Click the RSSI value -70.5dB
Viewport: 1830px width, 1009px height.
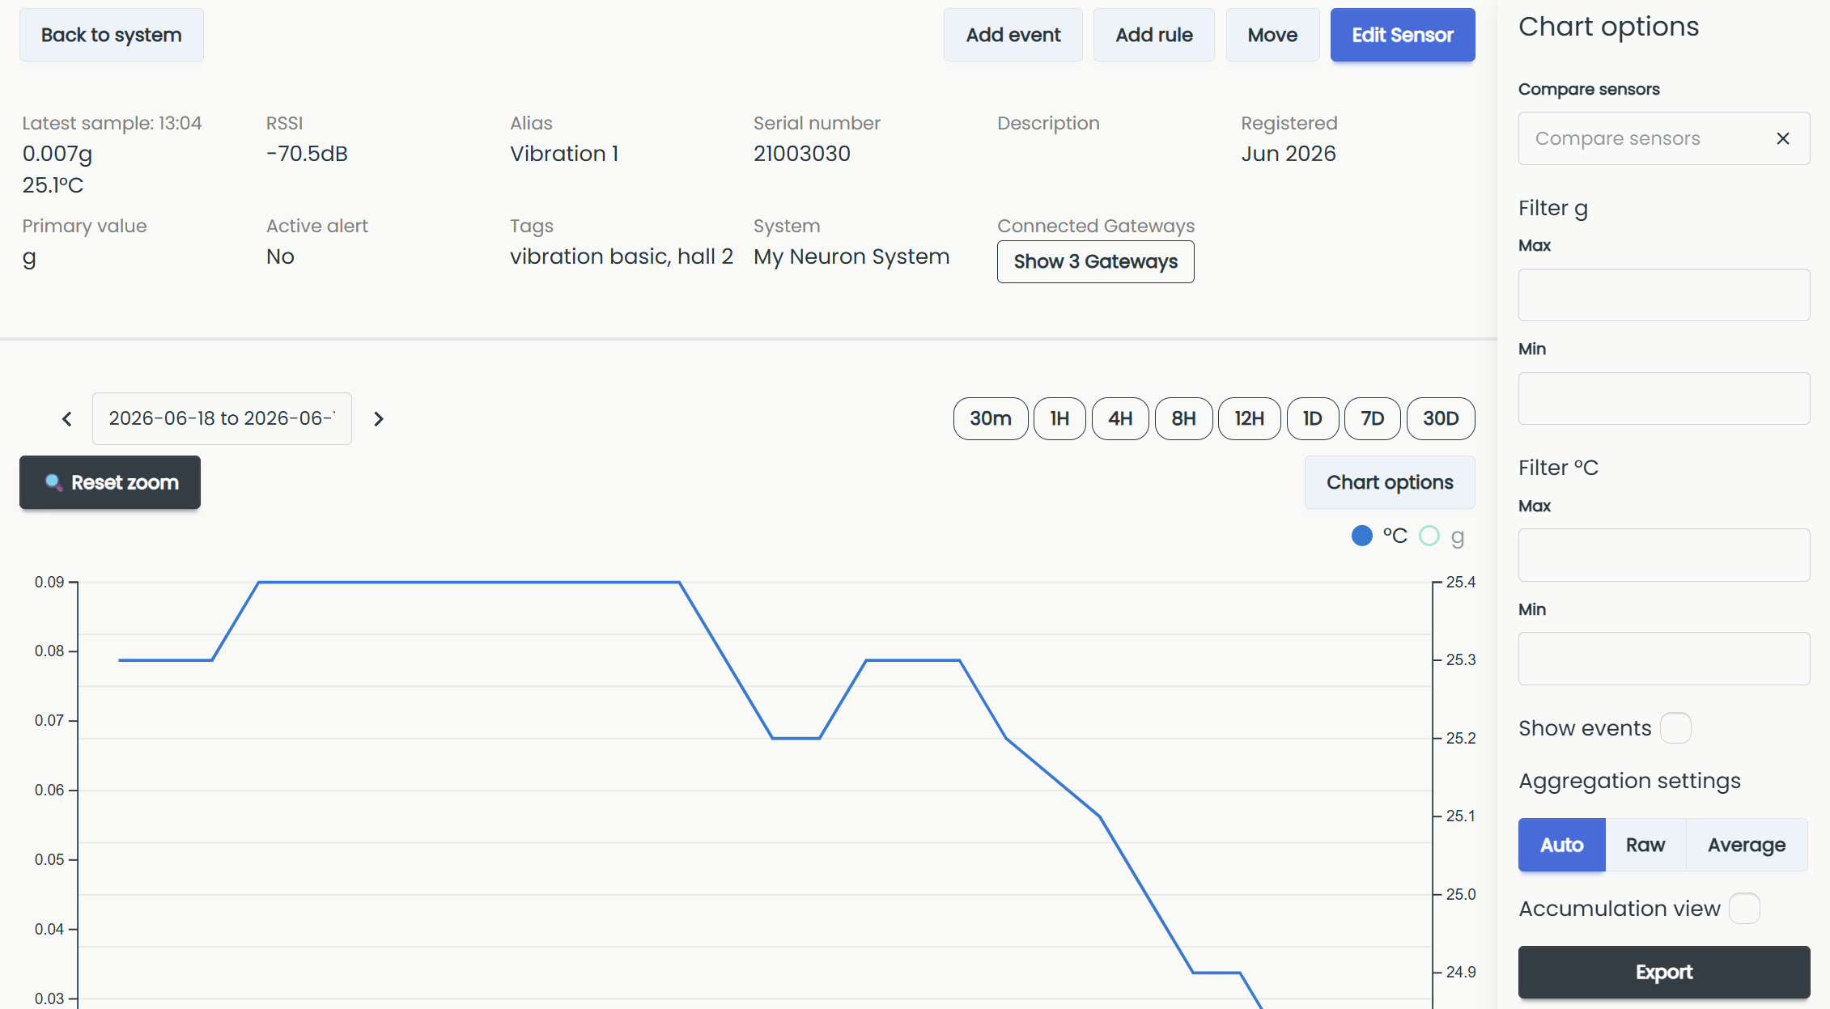tap(307, 154)
